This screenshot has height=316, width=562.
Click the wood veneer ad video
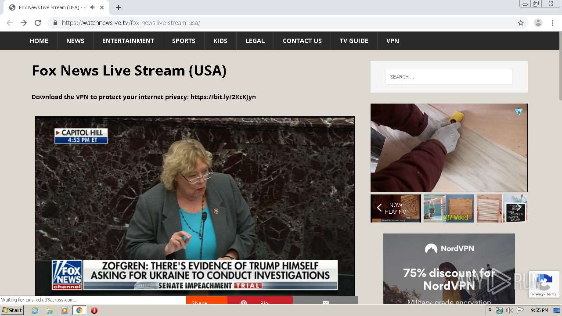click(x=449, y=147)
